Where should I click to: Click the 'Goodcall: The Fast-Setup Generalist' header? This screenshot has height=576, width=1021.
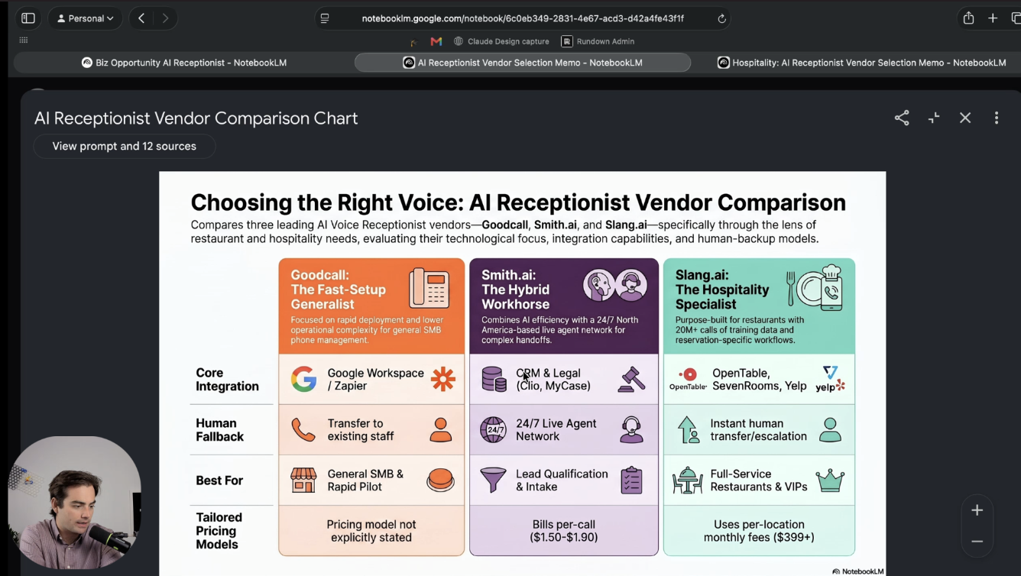point(338,290)
